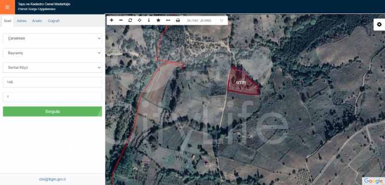Screen dimensions: 385x185
Task: Click the refresh map icon
Action: [x=130, y=20]
